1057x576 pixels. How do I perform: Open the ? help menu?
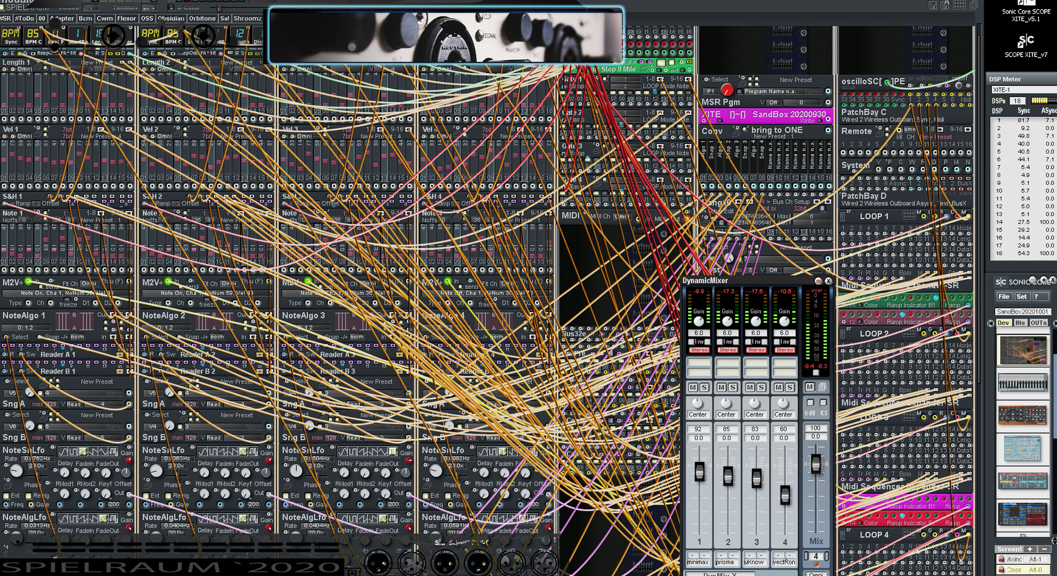coord(1039,297)
